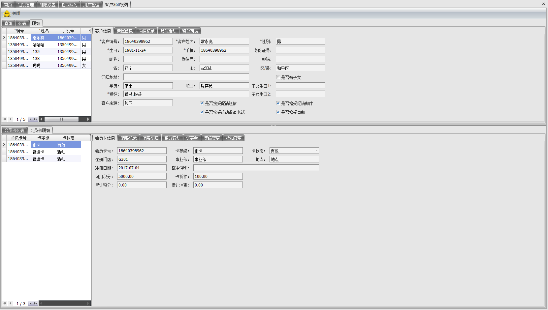The width and height of the screenshot is (548, 310).
Task: Go to previous record in member card pager
Action: tap(10, 303)
